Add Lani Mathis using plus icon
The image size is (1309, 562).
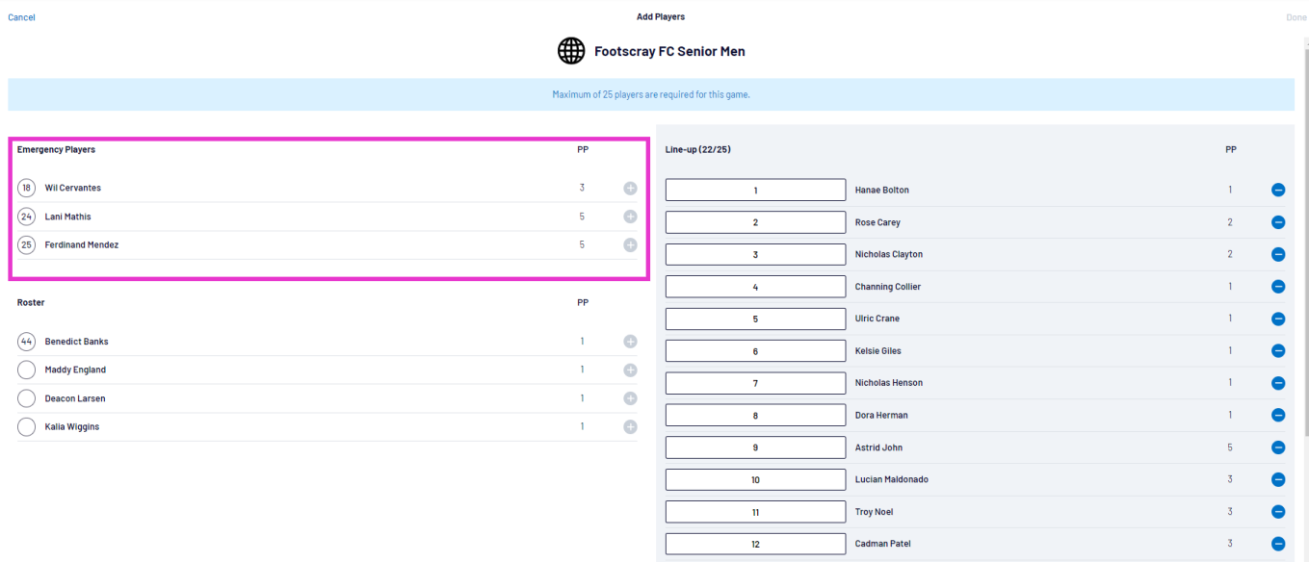pyautogui.click(x=630, y=217)
